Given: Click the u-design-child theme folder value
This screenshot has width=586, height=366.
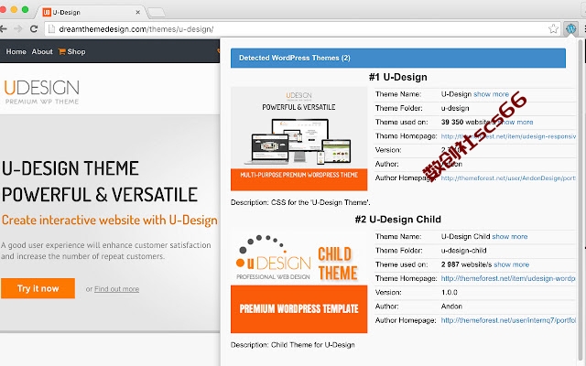Looking at the screenshot, I should [x=463, y=251].
